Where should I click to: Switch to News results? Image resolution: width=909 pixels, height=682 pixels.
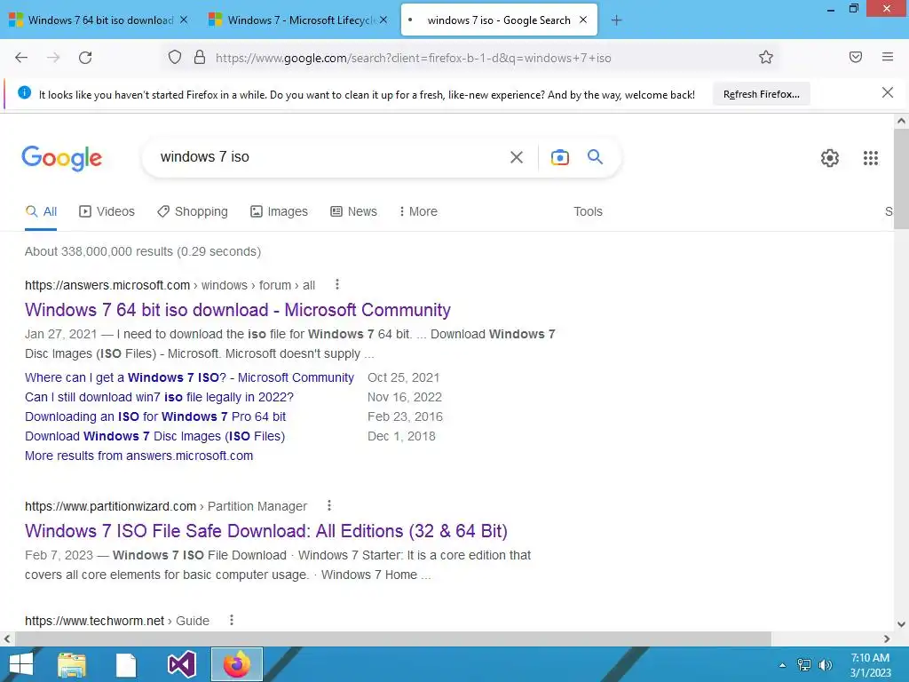[353, 211]
